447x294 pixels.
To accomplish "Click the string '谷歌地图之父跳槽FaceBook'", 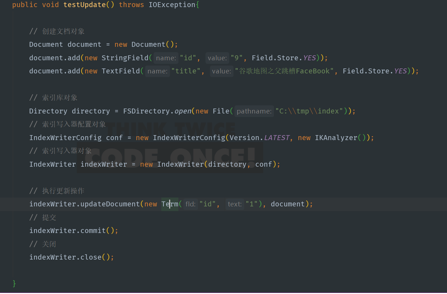I will [285, 71].
